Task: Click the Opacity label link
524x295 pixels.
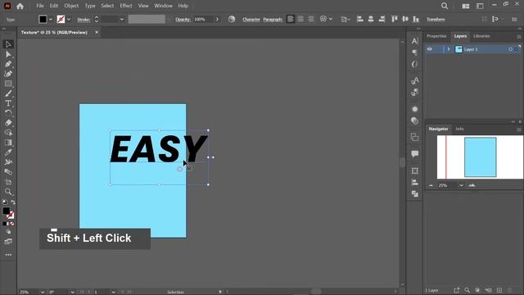Action: pyautogui.click(x=183, y=20)
